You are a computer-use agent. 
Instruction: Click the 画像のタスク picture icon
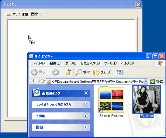[37, 92]
